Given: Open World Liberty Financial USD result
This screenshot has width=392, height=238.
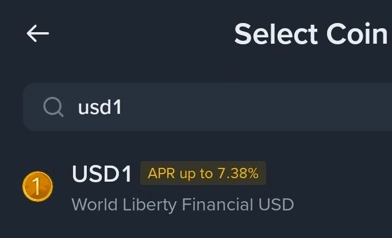Looking at the screenshot, I should pyautogui.click(x=182, y=204).
